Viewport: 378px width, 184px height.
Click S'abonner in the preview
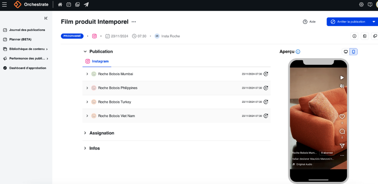[327, 153]
